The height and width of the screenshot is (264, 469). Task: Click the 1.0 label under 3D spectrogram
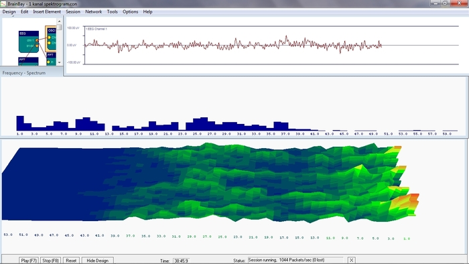[x=407, y=239]
